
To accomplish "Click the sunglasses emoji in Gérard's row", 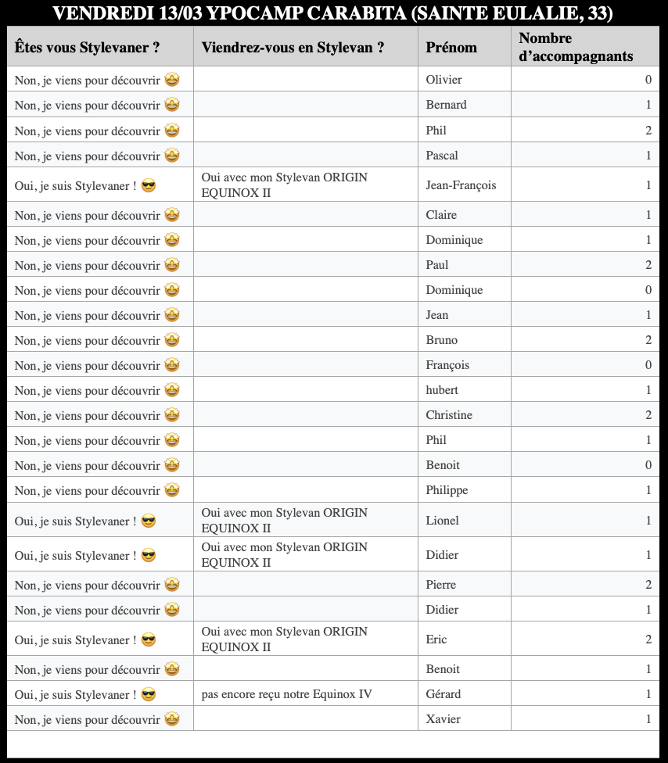I will click(149, 694).
